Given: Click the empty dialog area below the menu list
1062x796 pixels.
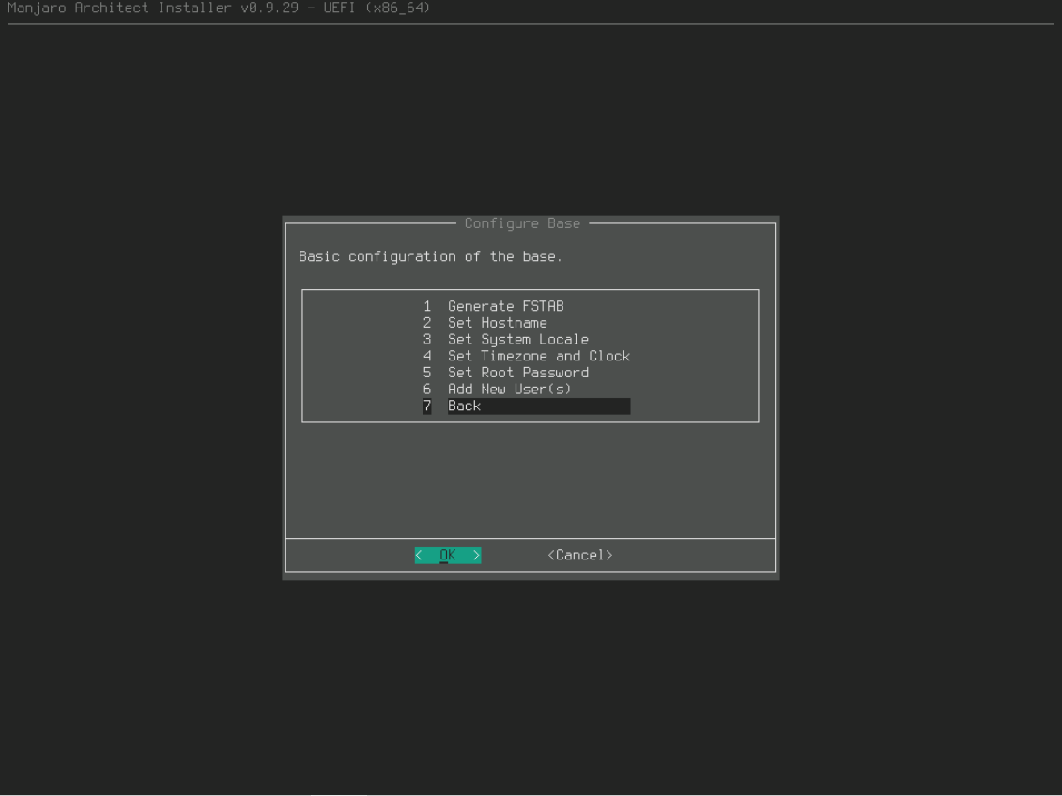Looking at the screenshot, I should pos(530,479).
